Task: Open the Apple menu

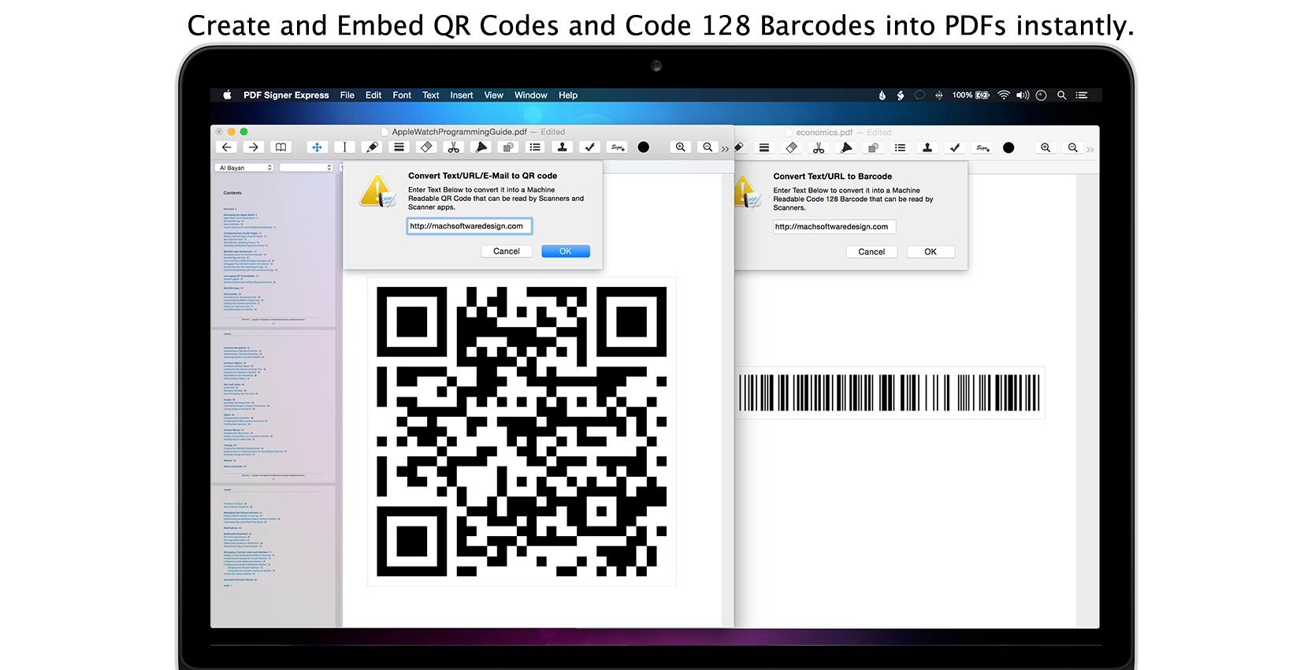Action: (x=227, y=95)
